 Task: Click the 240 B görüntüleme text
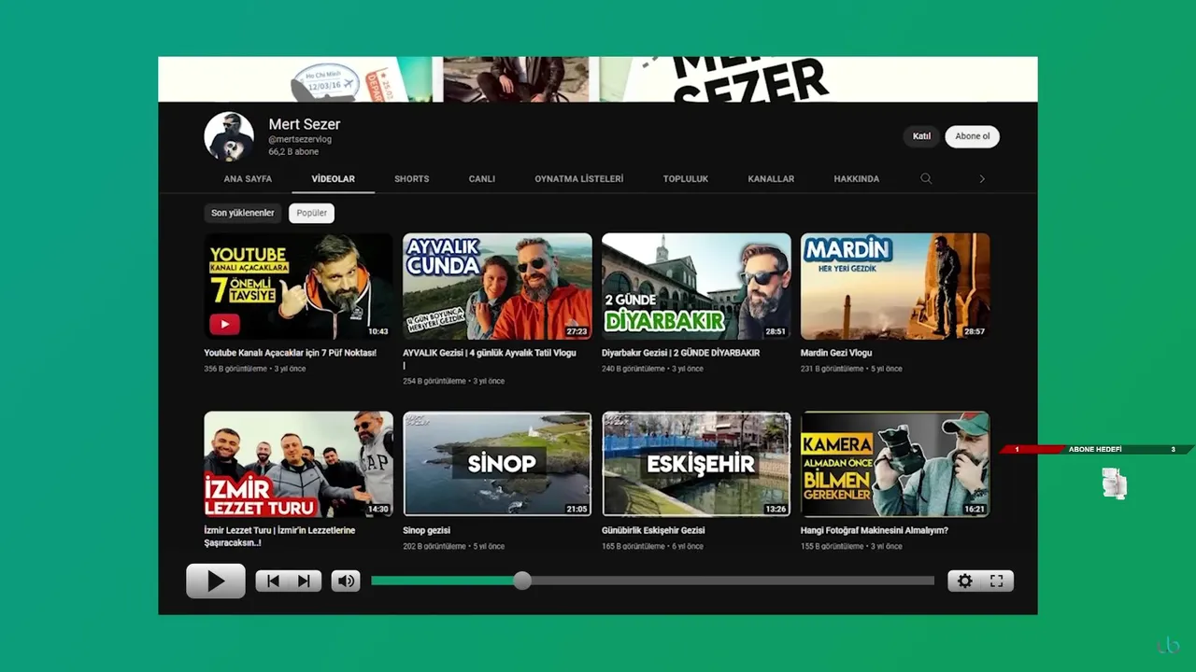pyautogui.click(x=634, y=369)
